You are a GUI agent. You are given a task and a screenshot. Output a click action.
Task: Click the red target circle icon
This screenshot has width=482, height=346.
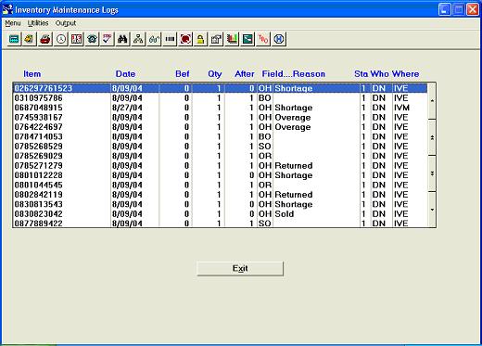[185, 39]
